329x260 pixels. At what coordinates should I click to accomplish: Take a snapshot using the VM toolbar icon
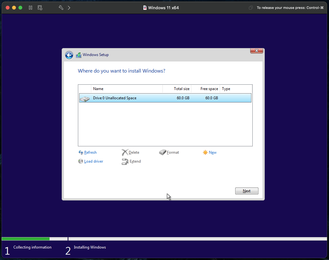40,8
